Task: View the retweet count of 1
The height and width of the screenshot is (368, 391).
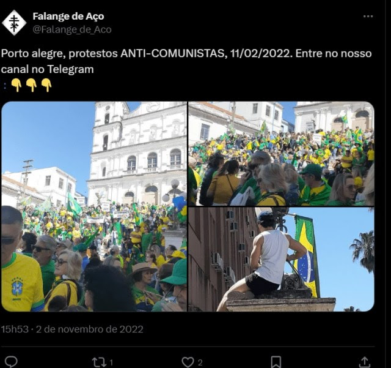Action: coord(111,362)
